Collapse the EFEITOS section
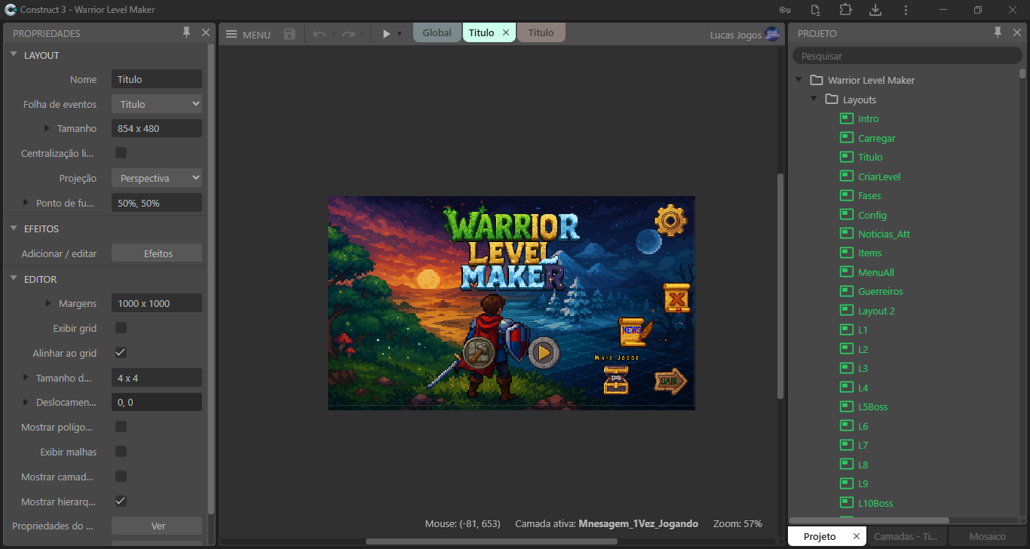Image resolution: width=1030 pixels, height=549 pixels. [14, 228]
